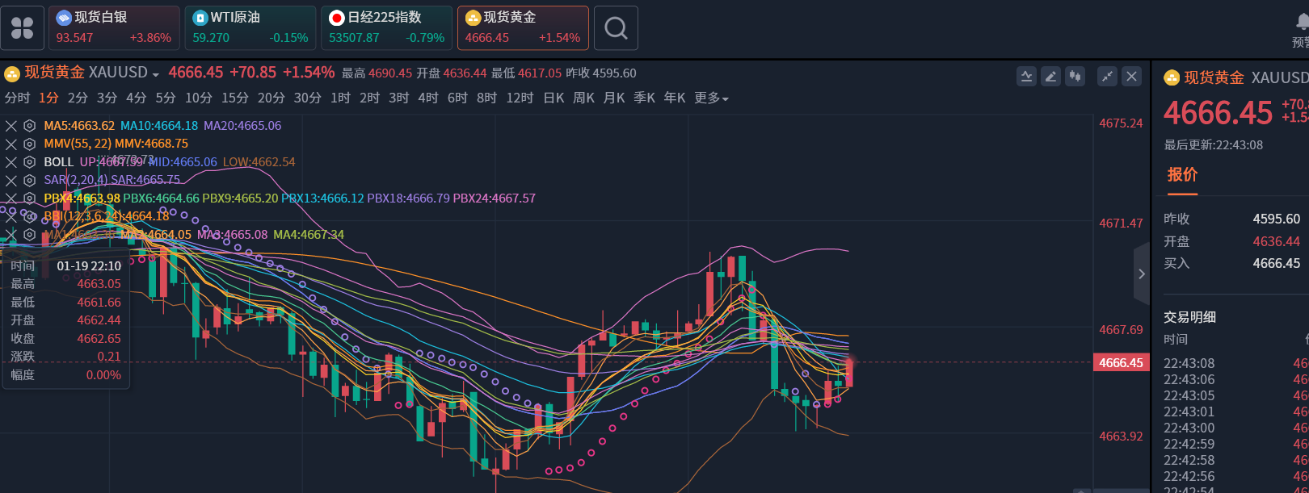Open the chart indicators icon
The width and height of the screenshot is (1309, 493).
click(x=1026, y=77)
